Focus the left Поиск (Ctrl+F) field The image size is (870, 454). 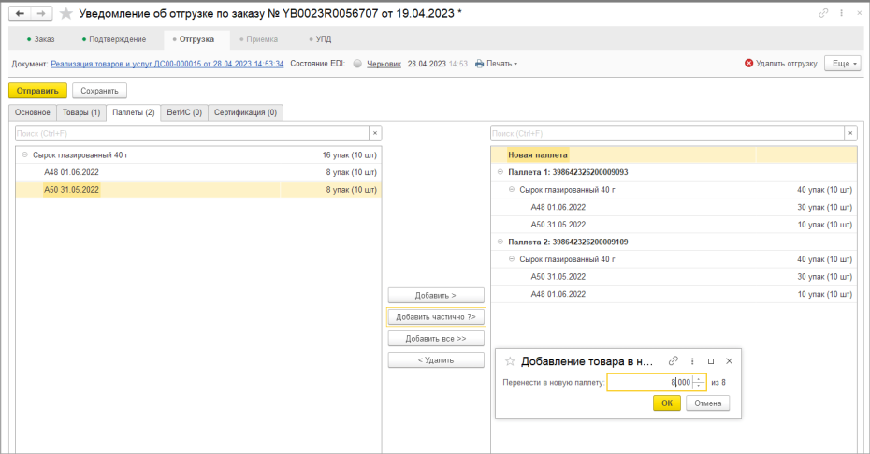point(192,133)
